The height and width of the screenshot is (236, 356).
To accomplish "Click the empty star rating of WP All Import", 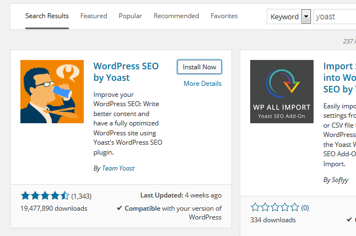I will 275,207.
